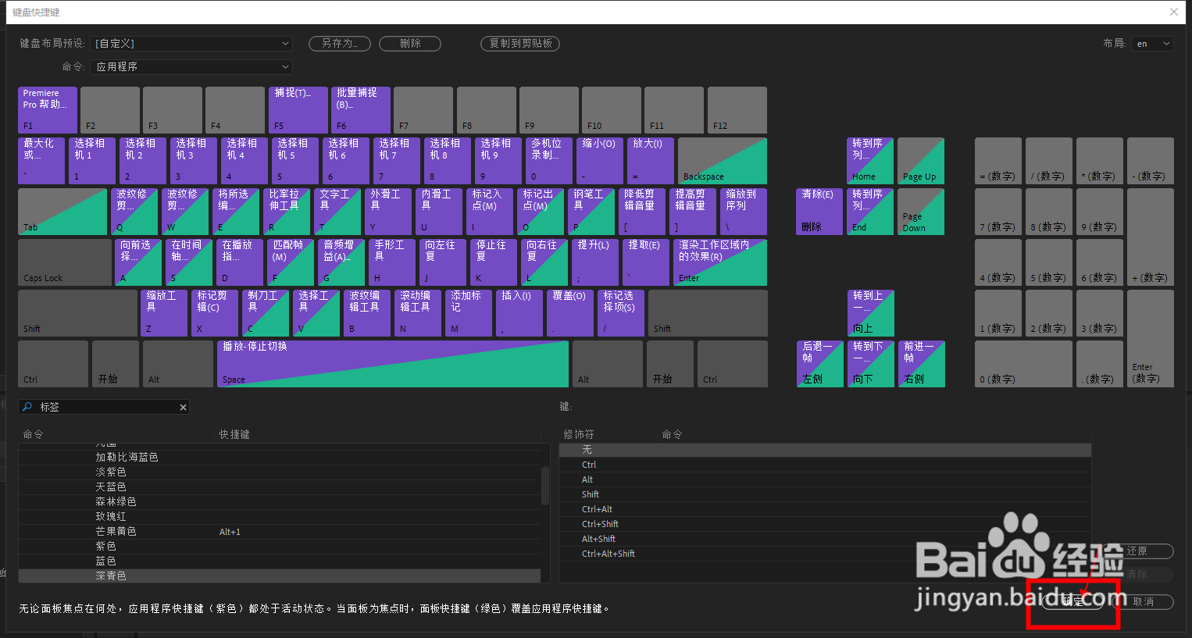This screenshot has height=638, width=1192.
Task: Select the 后退一帧 左侧 arrow key
Action: [820, 364]
